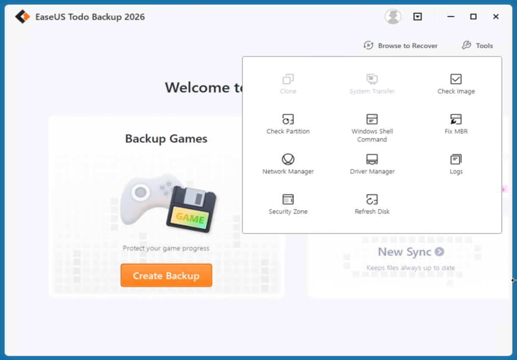Screen dimensions: 517x360
Task: View the Logs
Action: coord(456,164)
